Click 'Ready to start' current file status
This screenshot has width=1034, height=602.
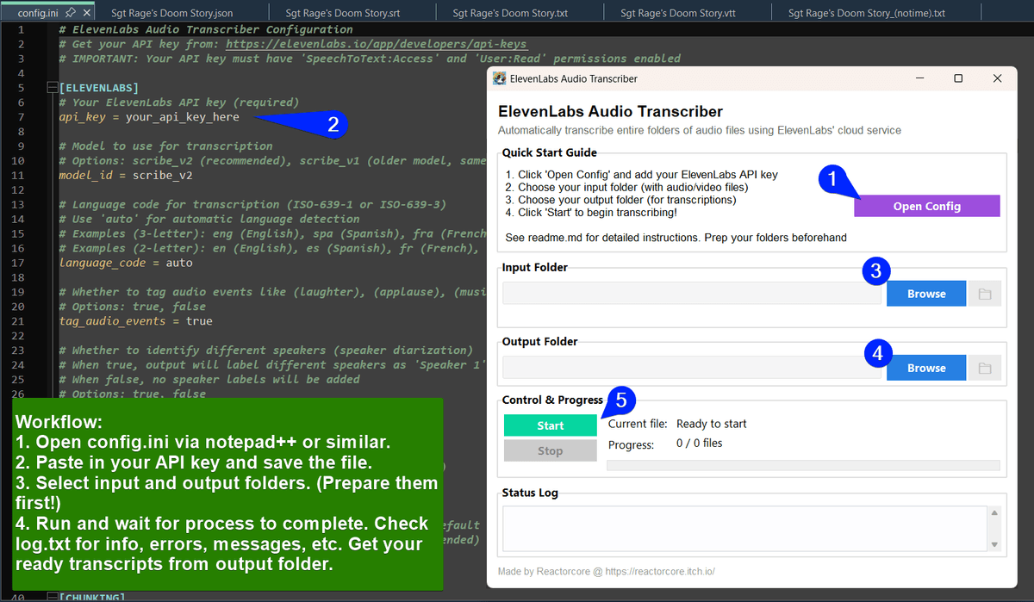click(712, 424)
